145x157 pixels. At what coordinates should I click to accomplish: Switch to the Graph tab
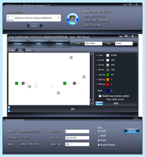(12, 50)
